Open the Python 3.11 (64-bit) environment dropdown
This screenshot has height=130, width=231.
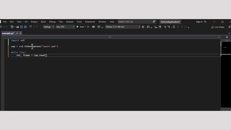tap(123, 27)
